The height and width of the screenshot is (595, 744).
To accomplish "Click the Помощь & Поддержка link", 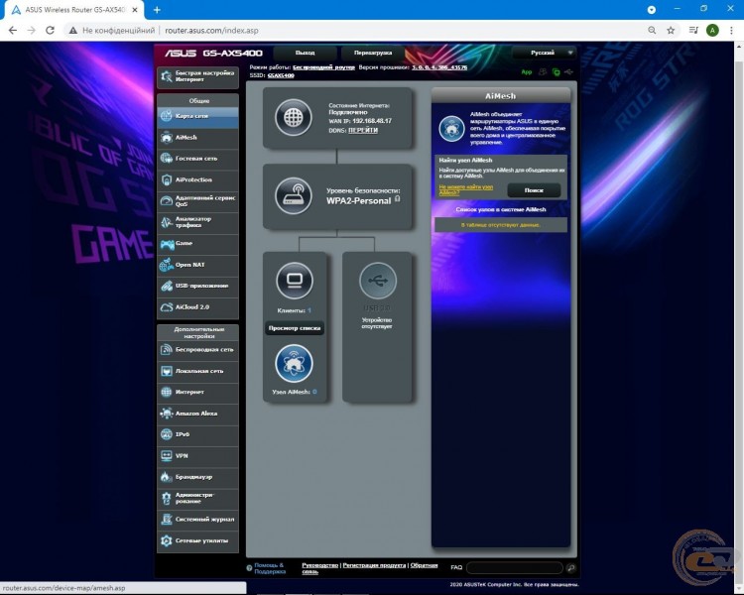I will (x=270, y=568).
